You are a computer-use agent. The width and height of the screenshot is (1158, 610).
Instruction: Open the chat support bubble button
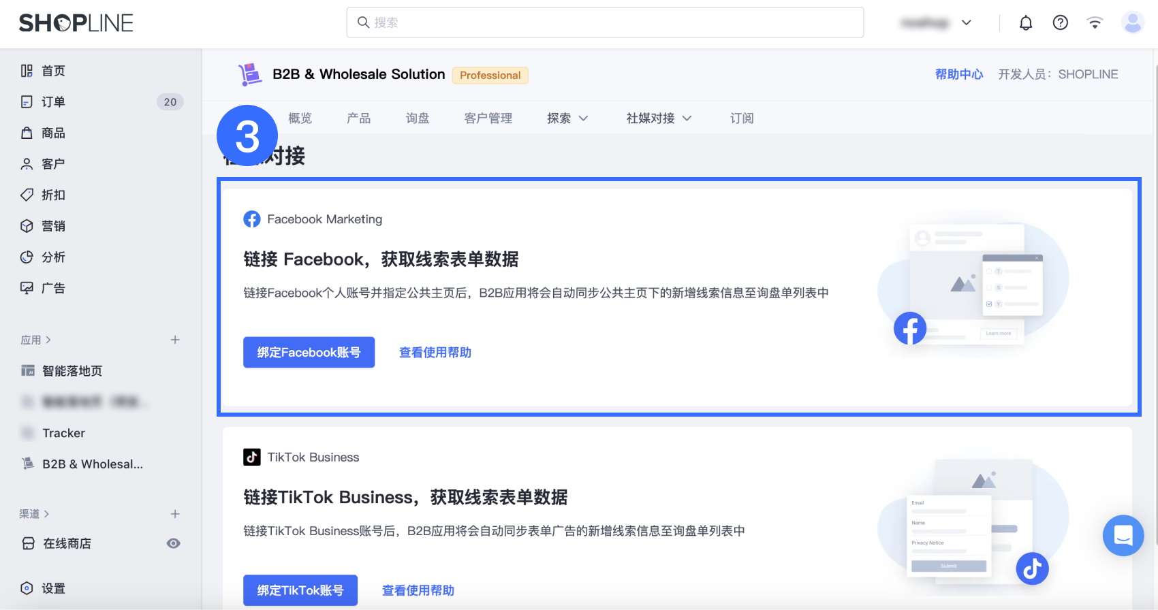click(x=1123, y=536)
